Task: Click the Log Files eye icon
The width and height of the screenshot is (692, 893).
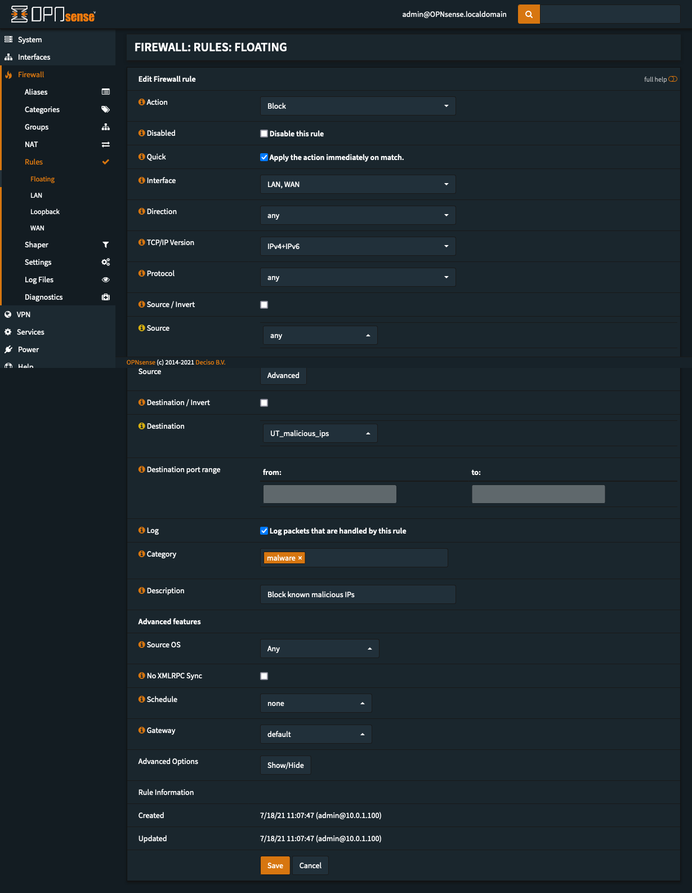Action: [x=105, y=279]
